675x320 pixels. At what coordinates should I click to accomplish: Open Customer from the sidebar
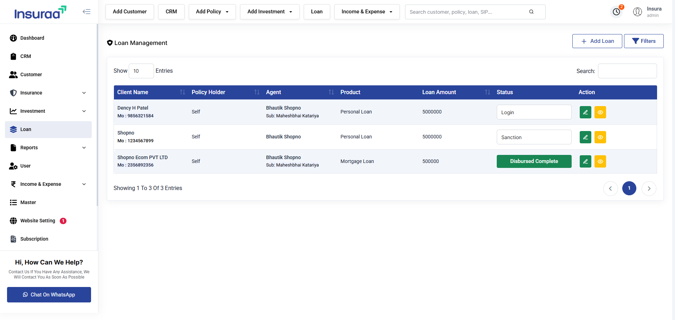48,74
